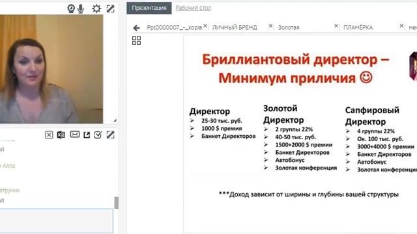
Task: Click the checkmark moderation icon in chat toolbar
Action: point(98,135)
